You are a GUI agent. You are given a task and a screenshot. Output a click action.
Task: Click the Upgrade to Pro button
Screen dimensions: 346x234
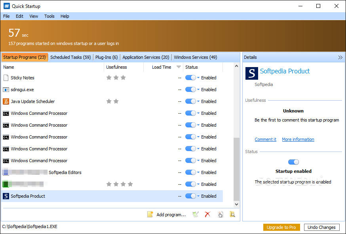coord(281,227)
